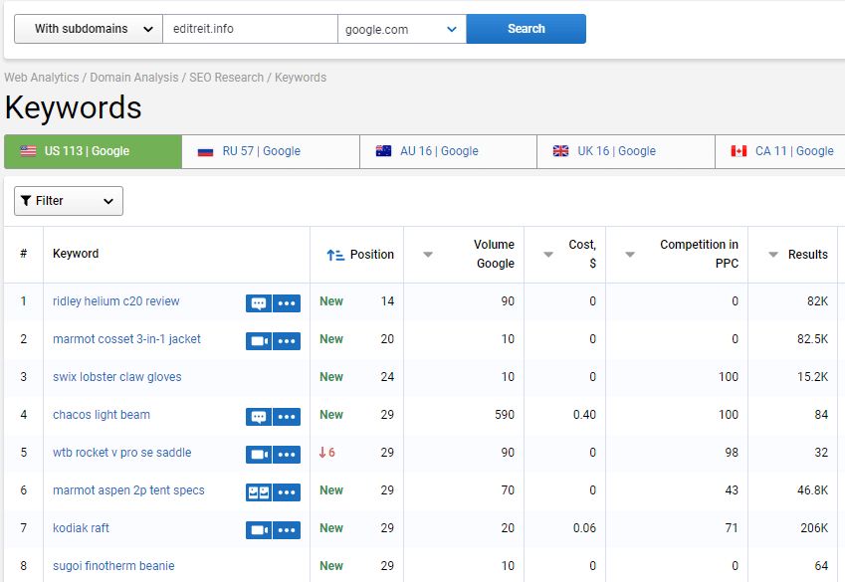This screenshot has width=845, height=582.
Task: Click the 15.2K results value for swix lobster claw gloves
Action: (813, 377)
